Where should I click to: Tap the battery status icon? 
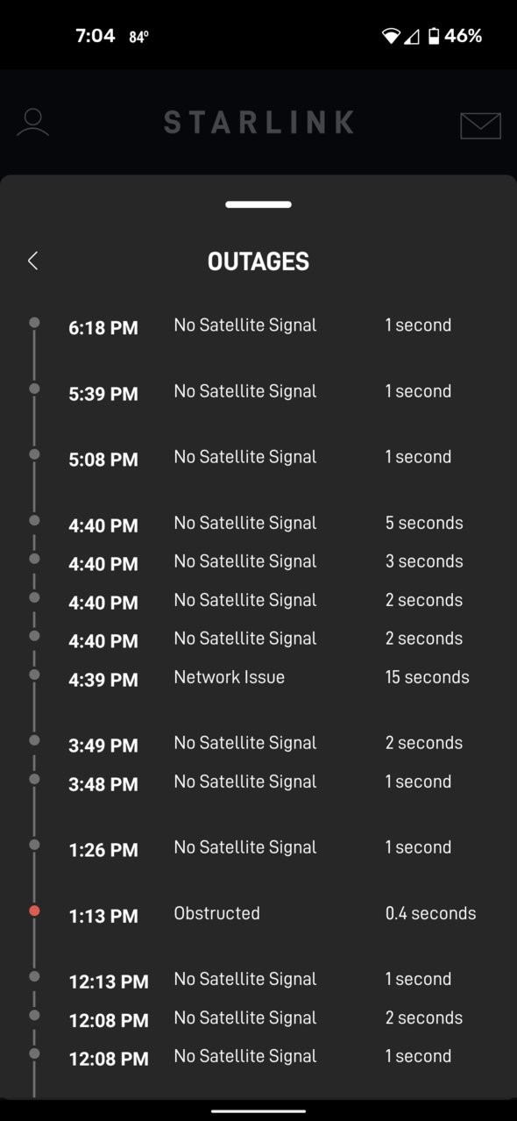point(433,36)
